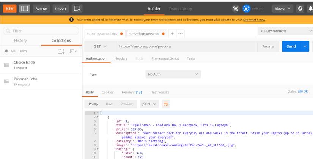Collapse the JSON object at line 2
Image resolution: width=313 pixels, height=159 pixels.
[98, 117]
